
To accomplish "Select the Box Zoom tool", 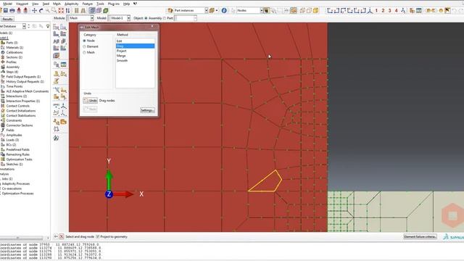I will click(54, 11).
